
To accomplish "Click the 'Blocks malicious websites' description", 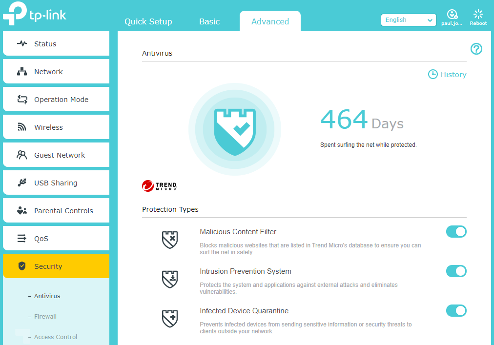I will point(310,248).
